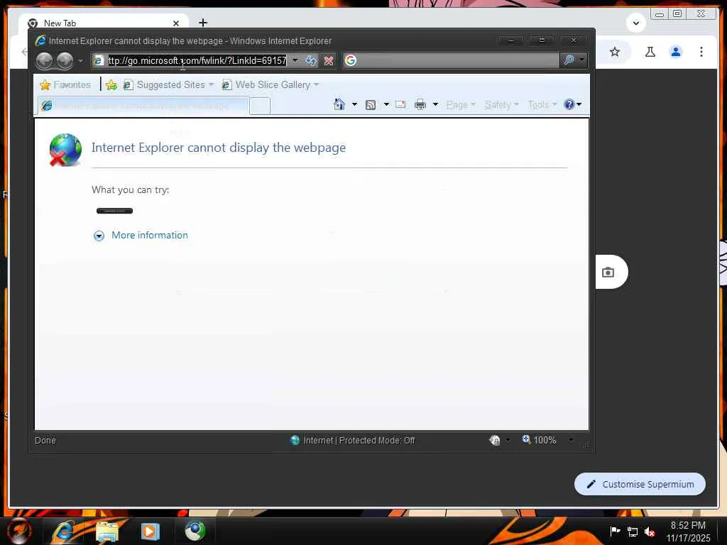Click the dark button under What you can try

coord(114,211)
